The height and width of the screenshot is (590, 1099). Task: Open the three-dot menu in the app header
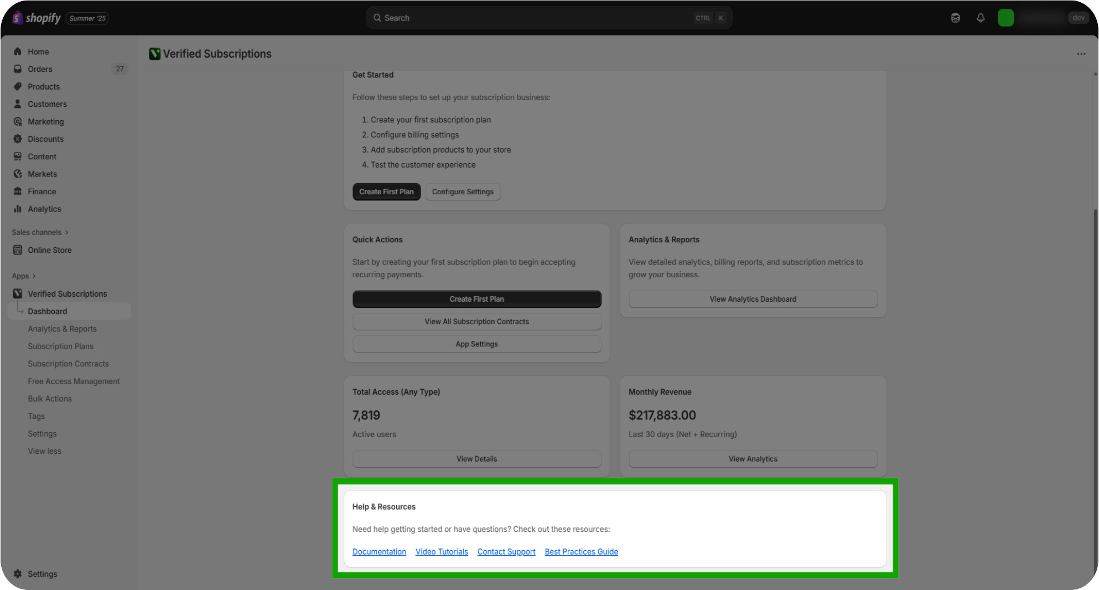tap(1081, 54)
